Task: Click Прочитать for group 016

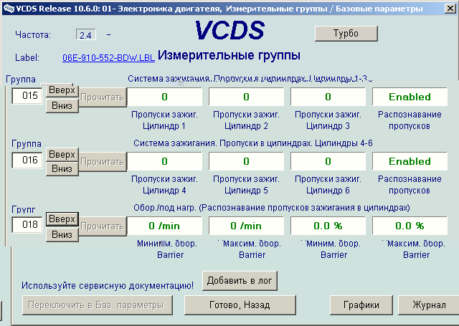Action: click(103, 162)
